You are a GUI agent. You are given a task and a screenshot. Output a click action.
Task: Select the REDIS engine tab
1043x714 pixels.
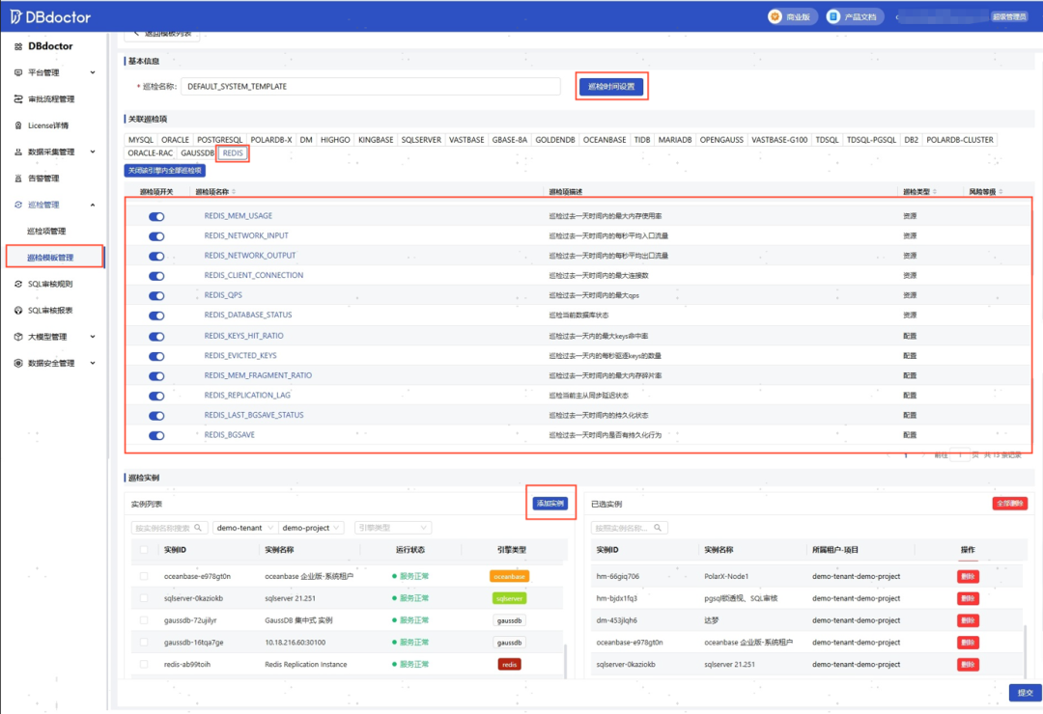tap(233, 152)
